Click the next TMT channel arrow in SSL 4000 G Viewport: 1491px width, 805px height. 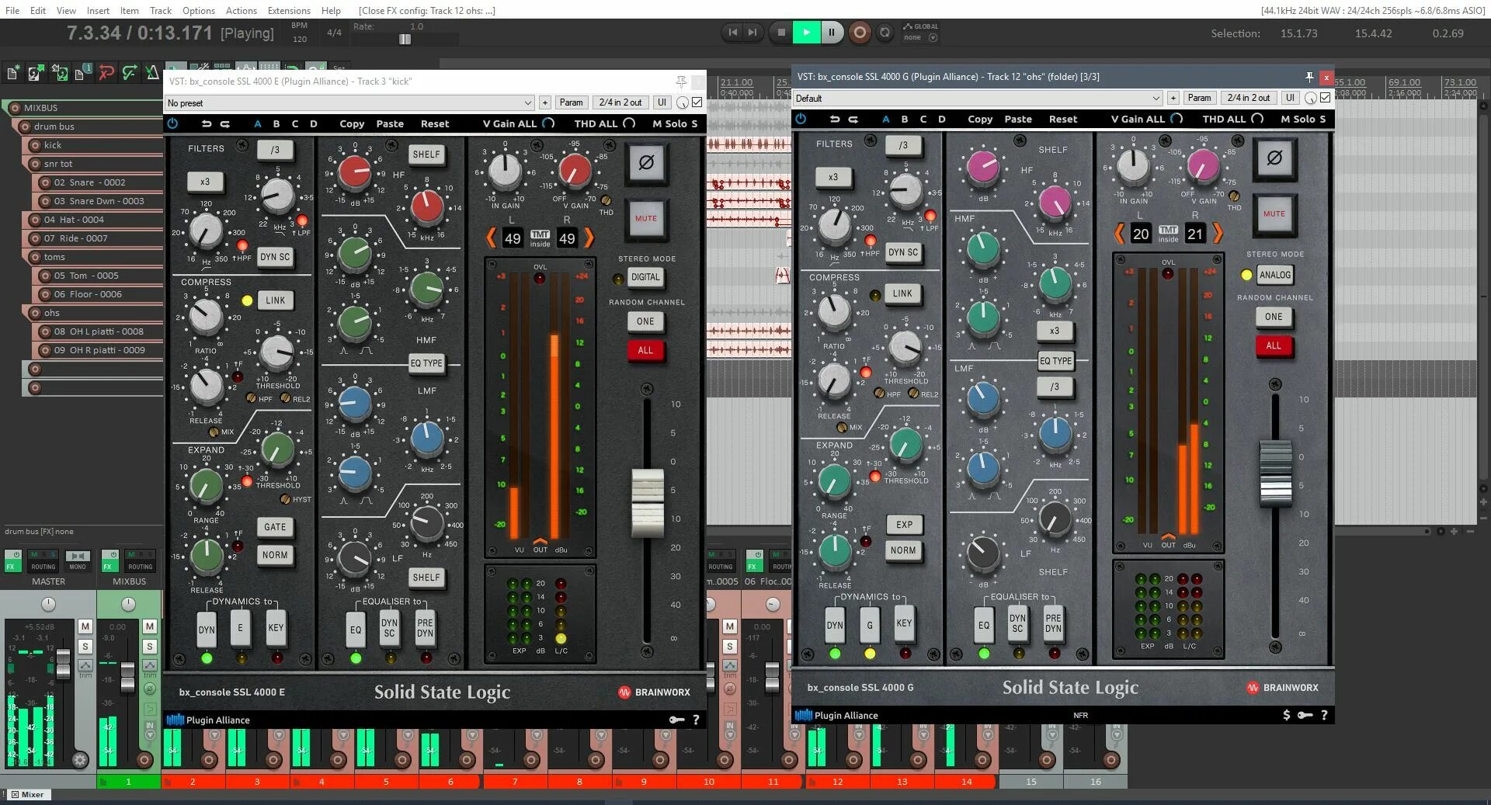pos(1217,233)
